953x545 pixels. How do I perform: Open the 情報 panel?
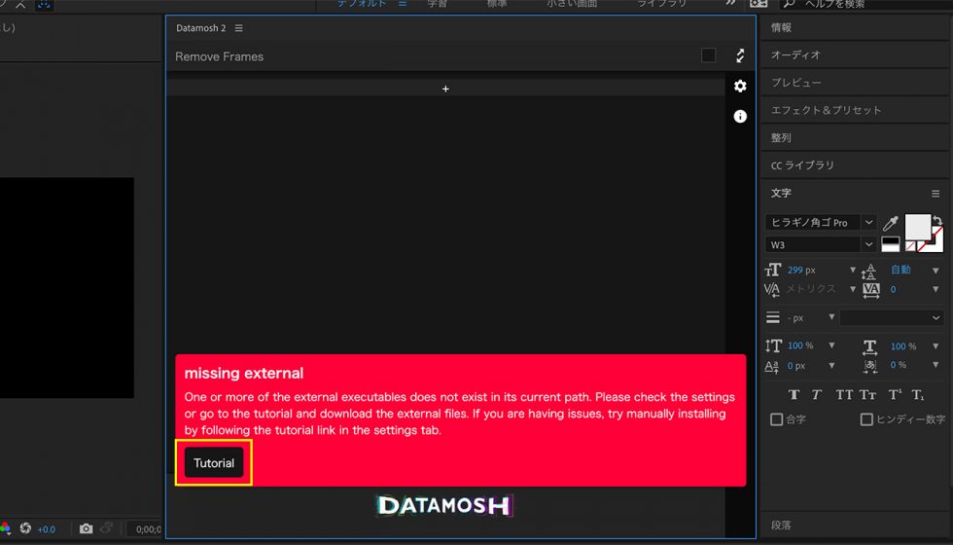click(x=855, y=27)
